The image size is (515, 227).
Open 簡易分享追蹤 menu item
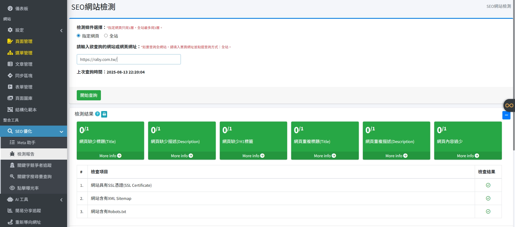click(x=34, y=211)
